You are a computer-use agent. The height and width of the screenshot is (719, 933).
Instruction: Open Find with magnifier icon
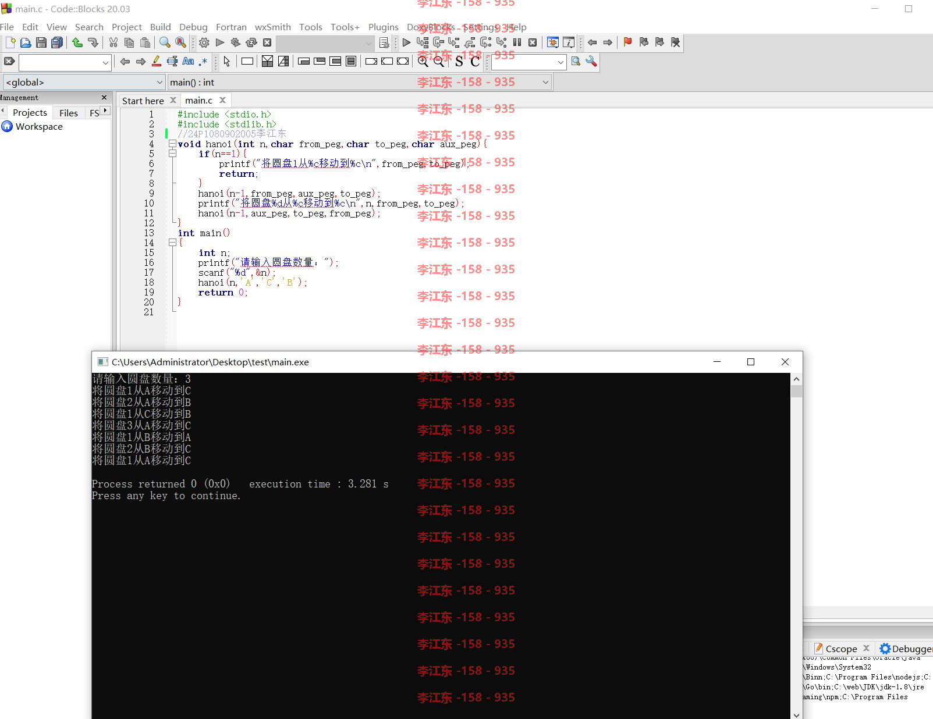click(165, 42)
